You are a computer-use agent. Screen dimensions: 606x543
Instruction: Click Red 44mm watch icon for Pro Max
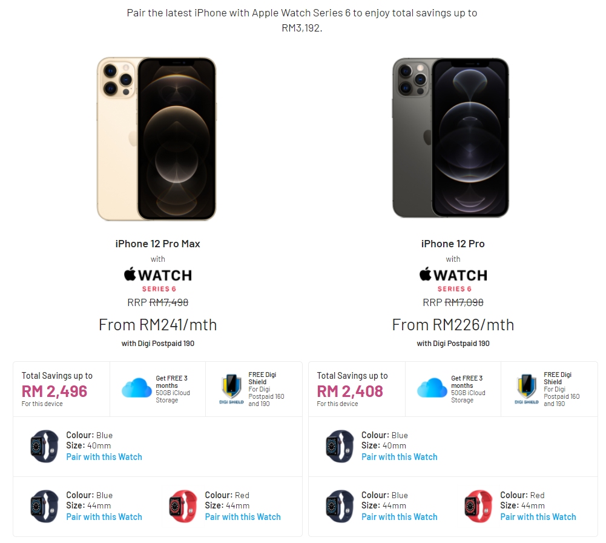click(183, 507)
